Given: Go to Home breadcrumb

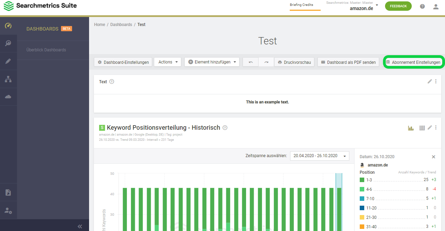Looking at the screenshot, I should 99,25.
